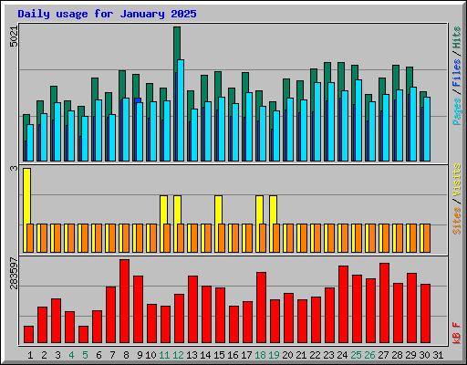
Task: Click the 283597 y-axis label on KB chart
Action: (14, 273)
